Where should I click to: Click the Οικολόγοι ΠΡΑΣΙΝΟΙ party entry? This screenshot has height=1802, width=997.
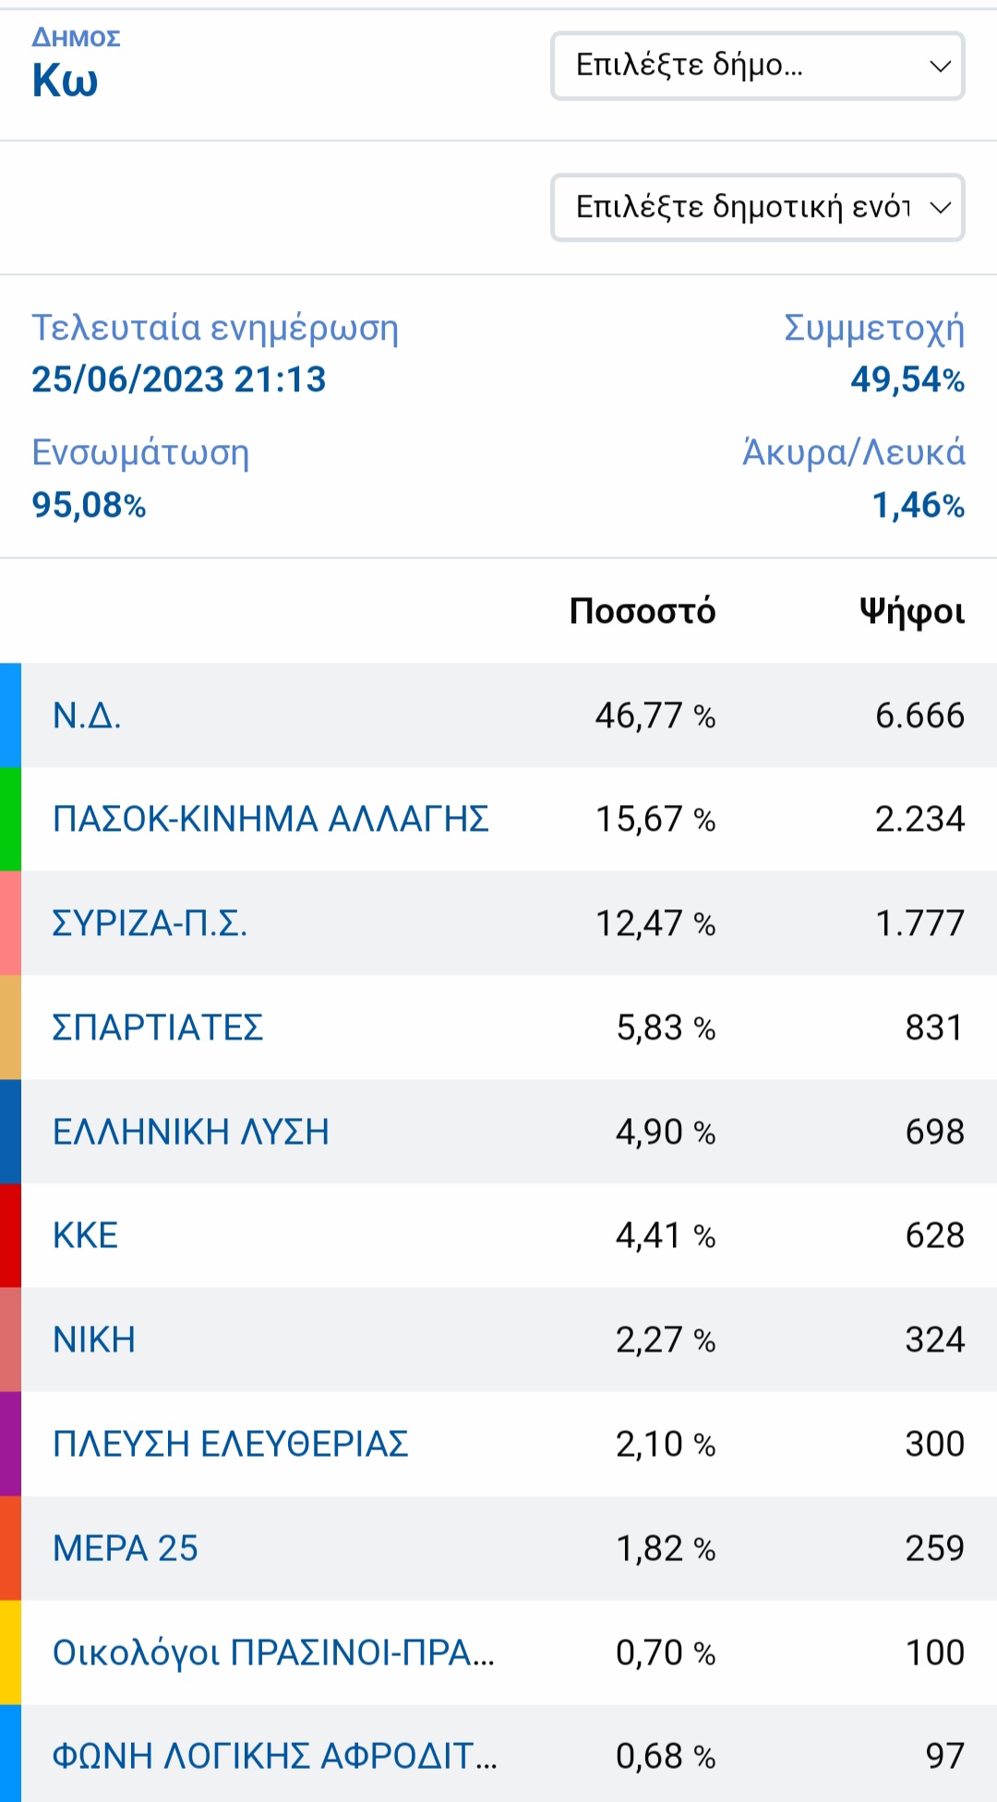273,1652
